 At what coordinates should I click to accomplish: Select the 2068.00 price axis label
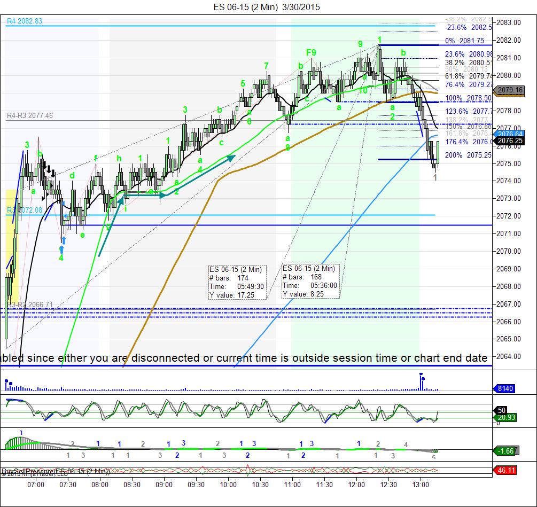[x=509, y=286]
